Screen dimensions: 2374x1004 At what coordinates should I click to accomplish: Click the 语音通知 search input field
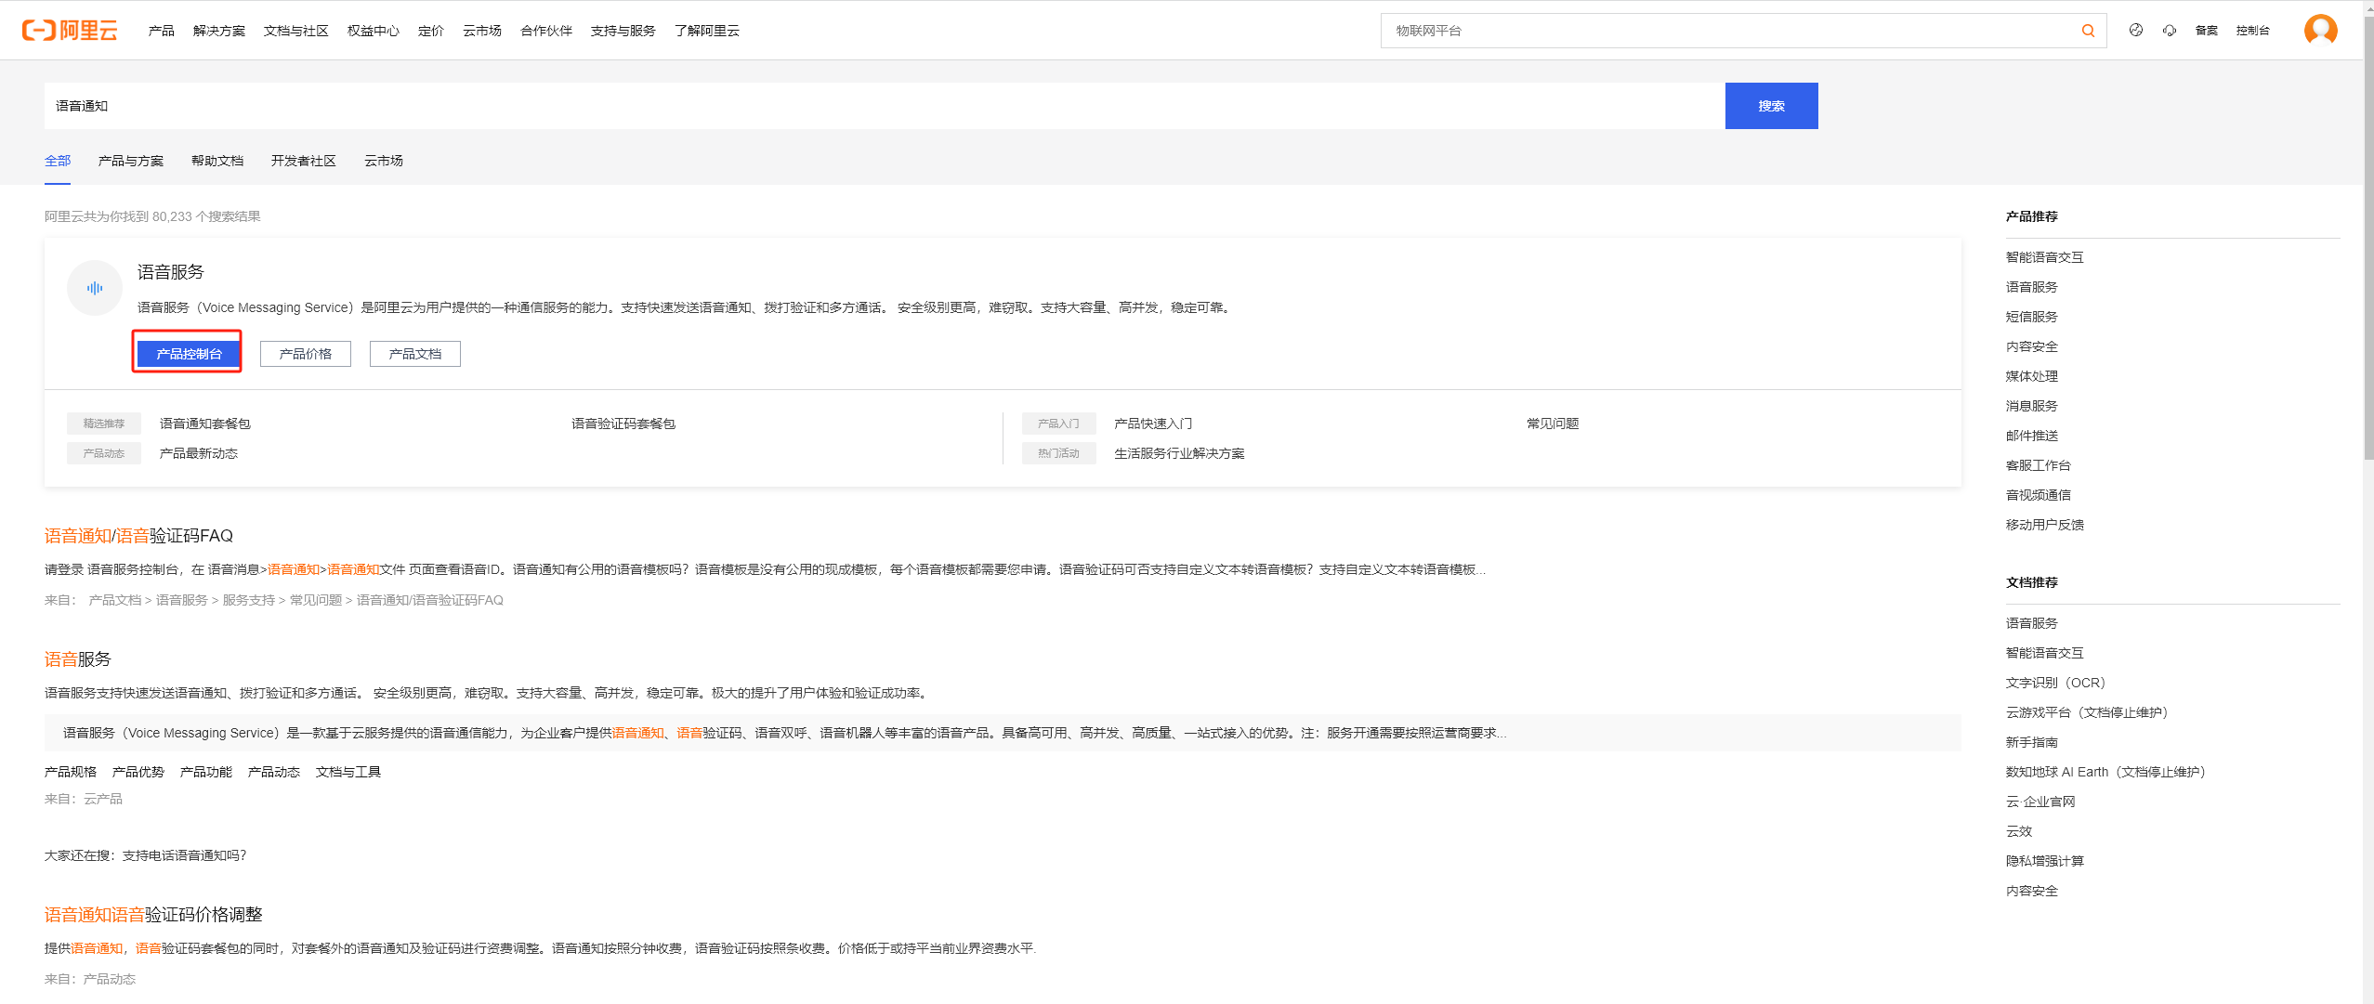[x=883, y=106]
